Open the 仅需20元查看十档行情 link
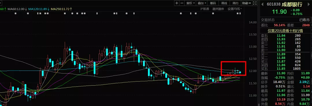Image resolution: width=312 pixels, height=106 pixels. [285, 31]
